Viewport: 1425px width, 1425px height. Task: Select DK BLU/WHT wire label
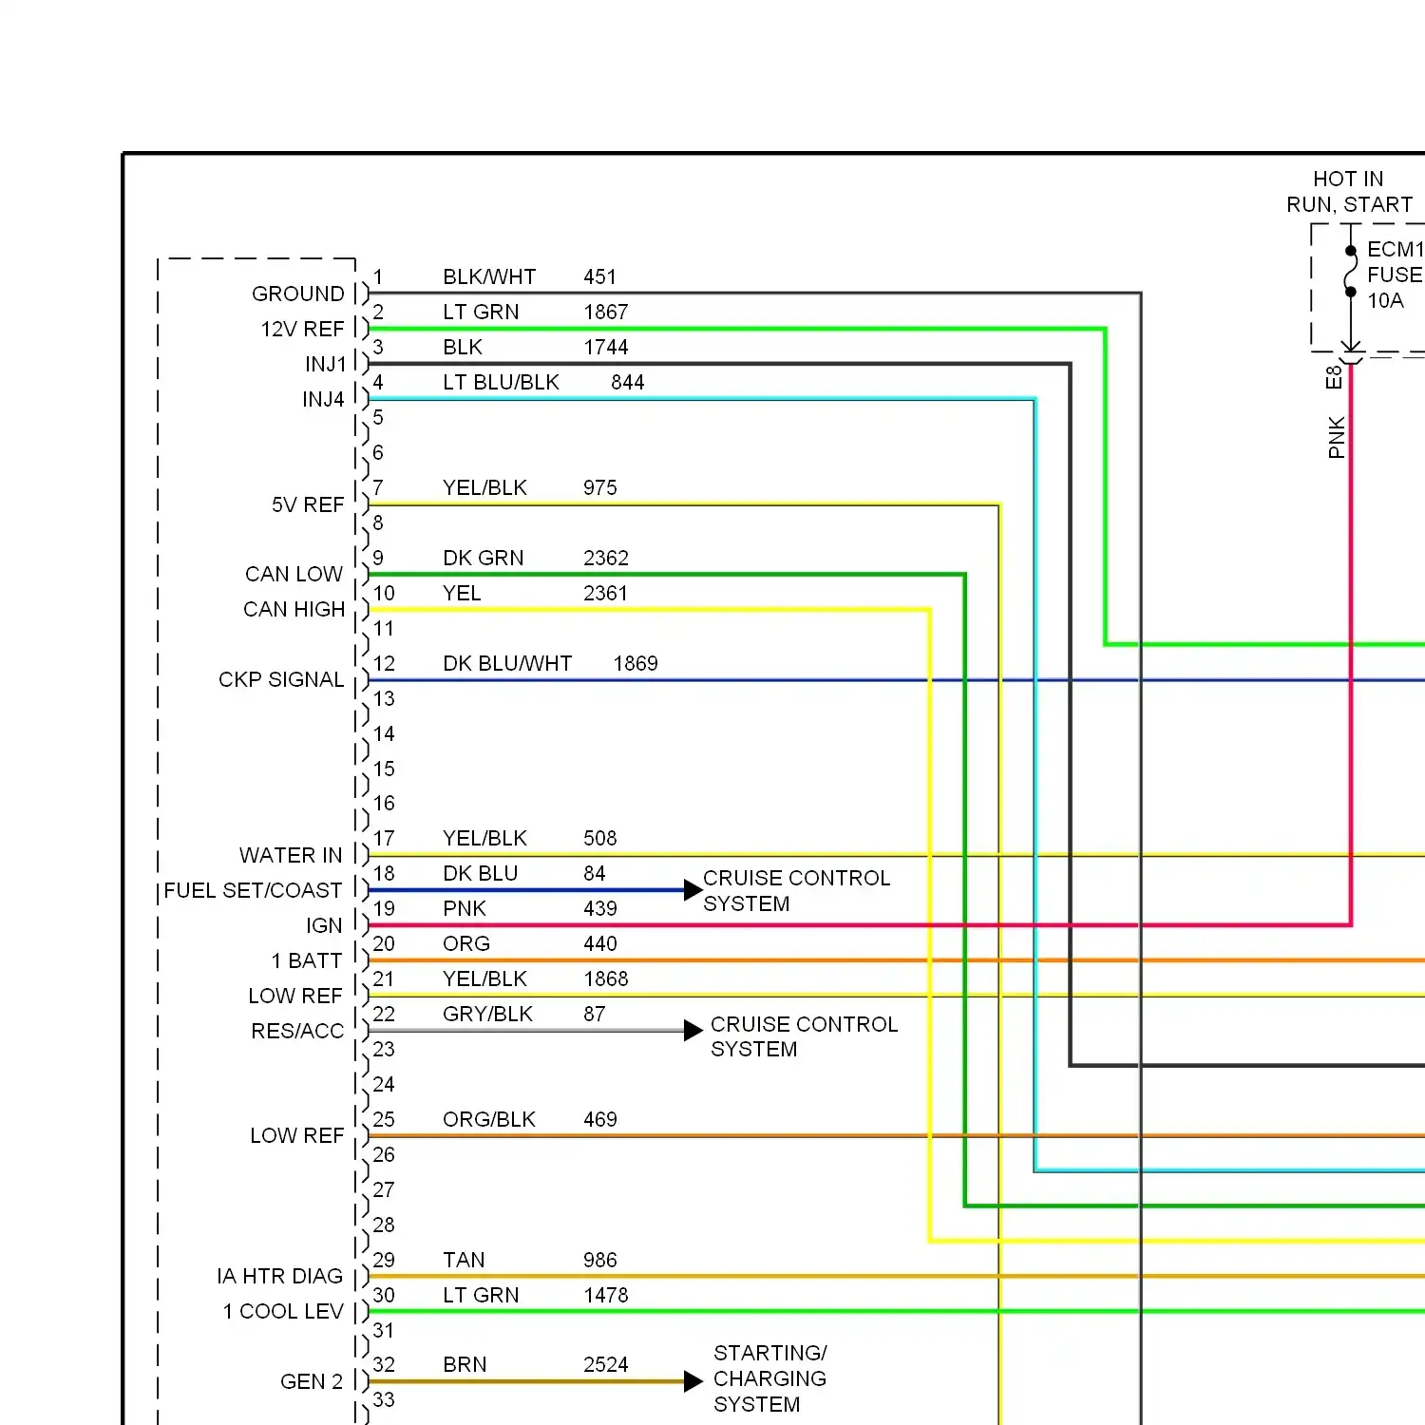point(507,664)
